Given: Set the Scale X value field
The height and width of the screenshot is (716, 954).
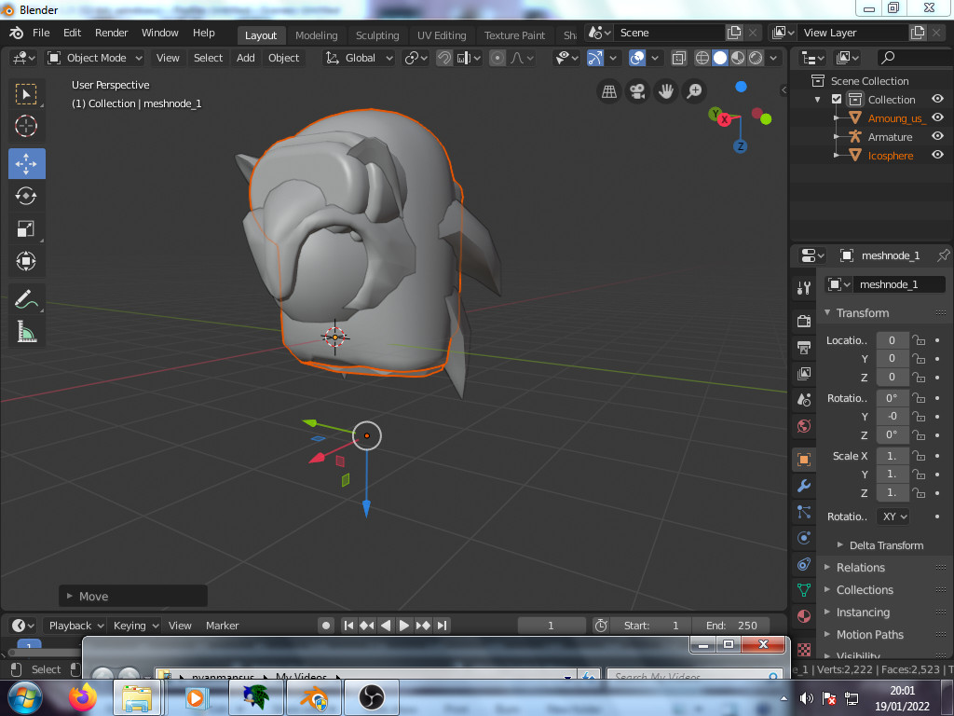Looking at the screenshot, I should click(892, 456).
